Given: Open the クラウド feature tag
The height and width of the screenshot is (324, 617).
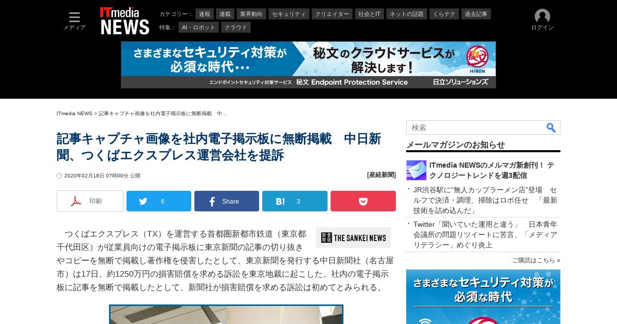Looking at the screenshot, I should (x=236, y=27).
